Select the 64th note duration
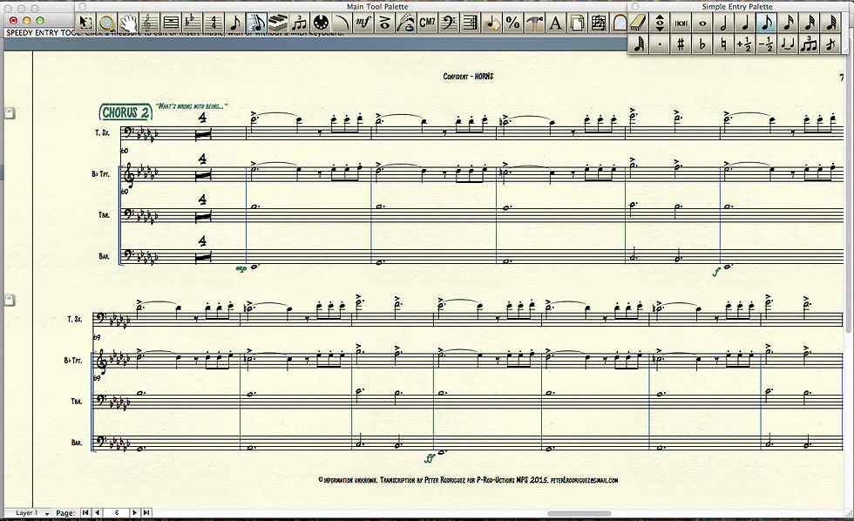This screenshot has height=521, width=854. tap(830, 23)
